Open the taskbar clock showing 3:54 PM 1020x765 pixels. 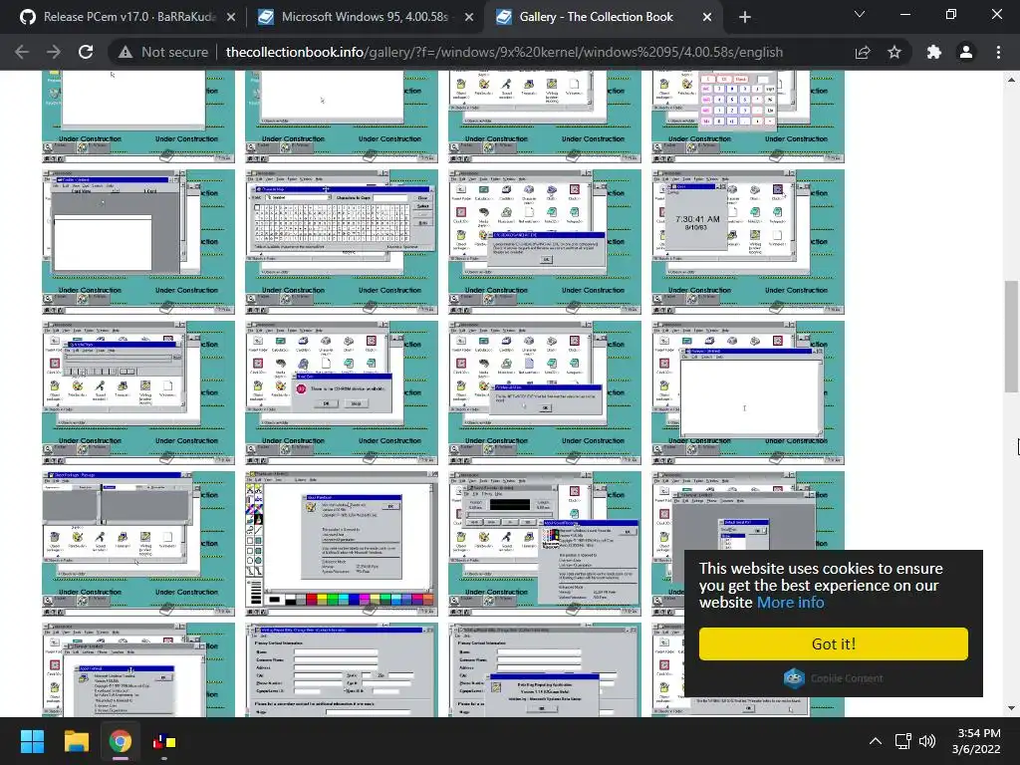[x=976, y=741]
